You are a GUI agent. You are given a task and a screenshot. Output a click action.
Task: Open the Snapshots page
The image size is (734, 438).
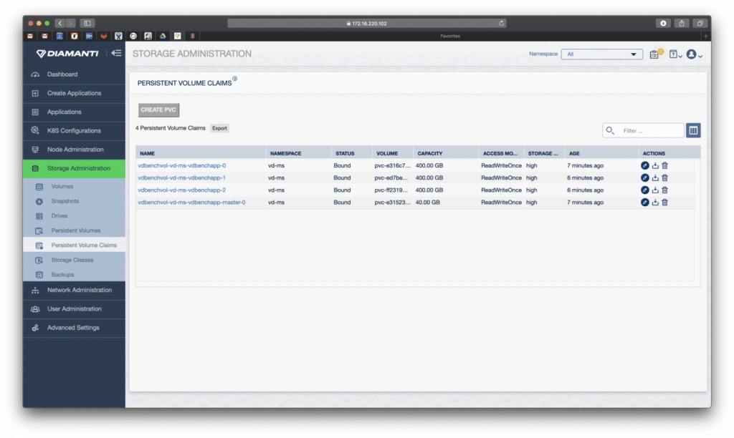(x=74, y=201)
